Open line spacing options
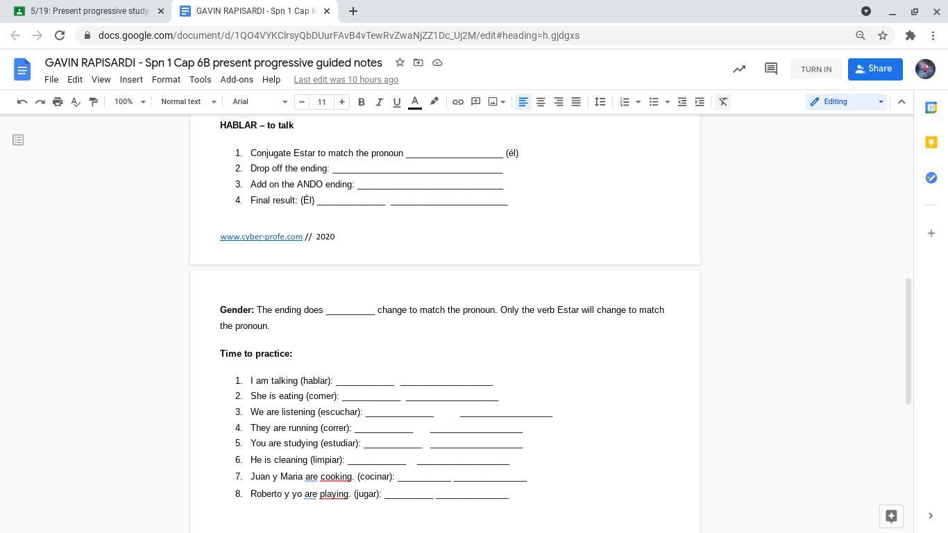This screenshot has height=533, width=948. [600, 102]
